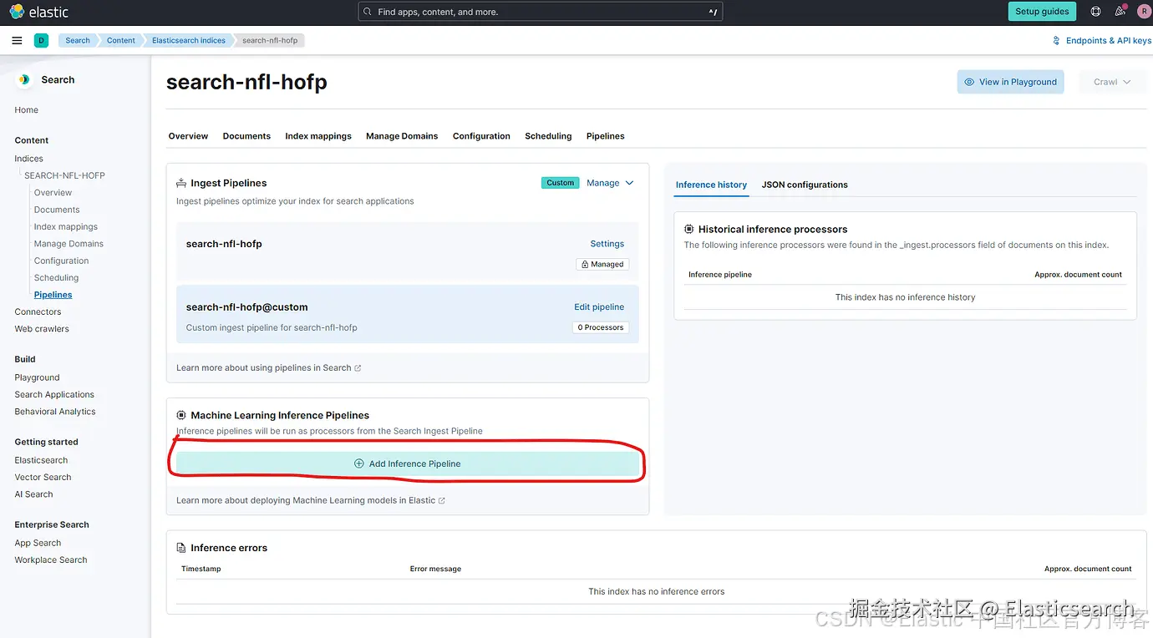Click the Search breadcrumb
Image resolution: width=1153 pixels, height=638 pixels.
[78, 40]
